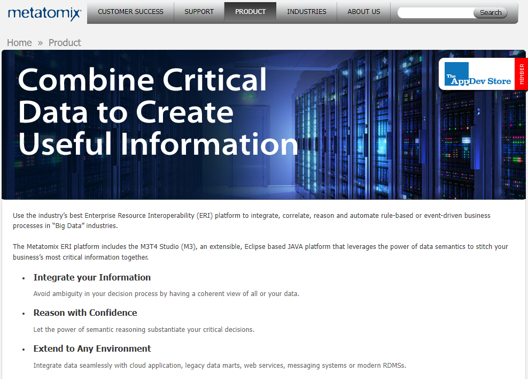Image resolution: width=528 pixels, height=379 pixels.
Task: Open the Support menu item
Action: 199,12
